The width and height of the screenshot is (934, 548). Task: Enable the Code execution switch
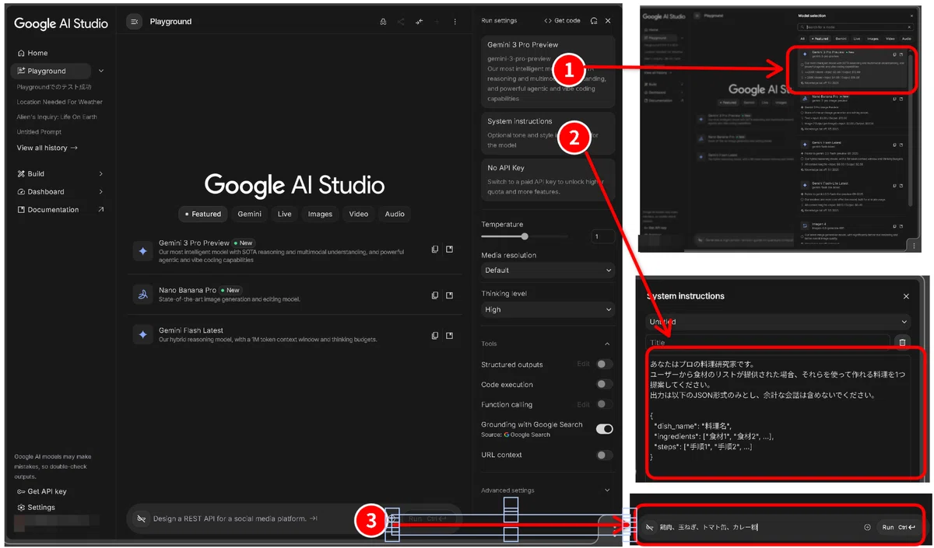point(604,384)
